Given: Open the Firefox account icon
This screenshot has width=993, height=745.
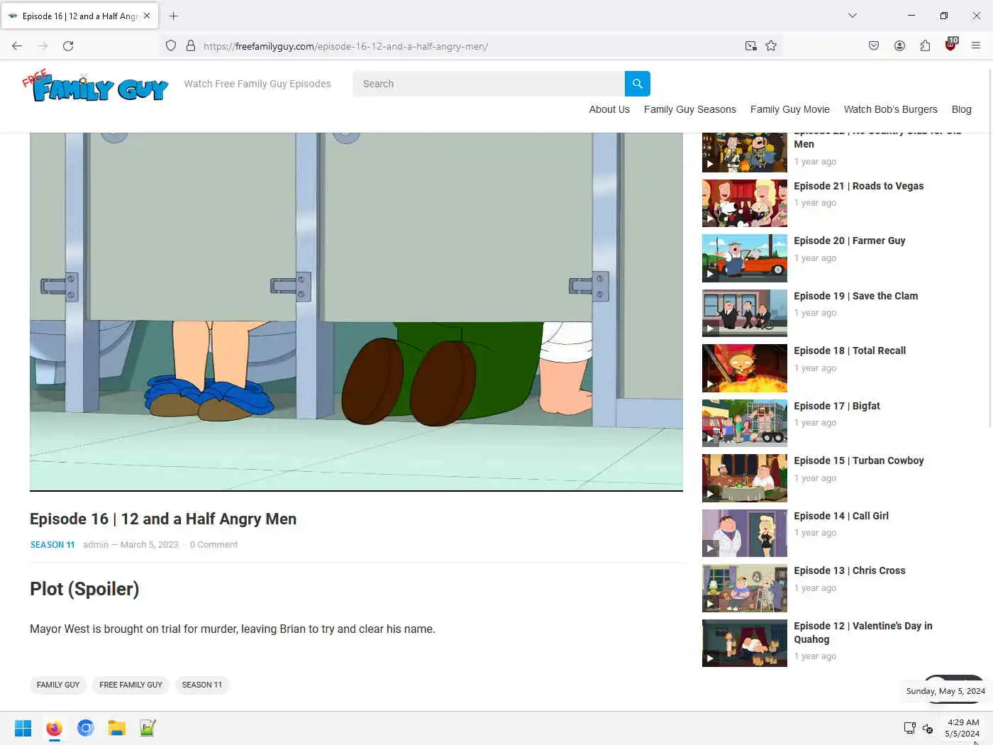Looking at the screenshot, I should click(x=899, y=46).
